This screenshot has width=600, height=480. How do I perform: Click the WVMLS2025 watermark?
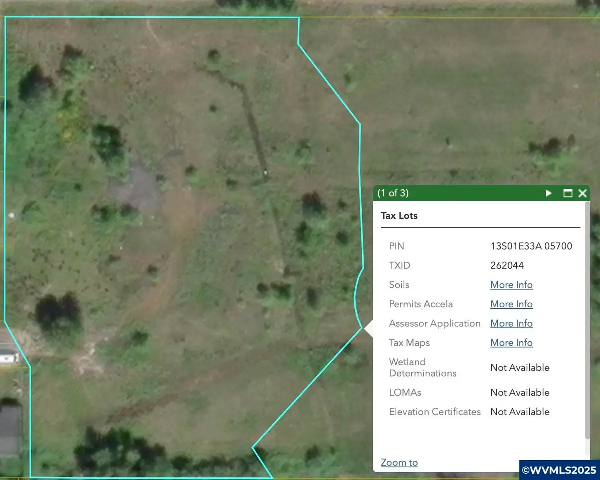tap(559, 470)
